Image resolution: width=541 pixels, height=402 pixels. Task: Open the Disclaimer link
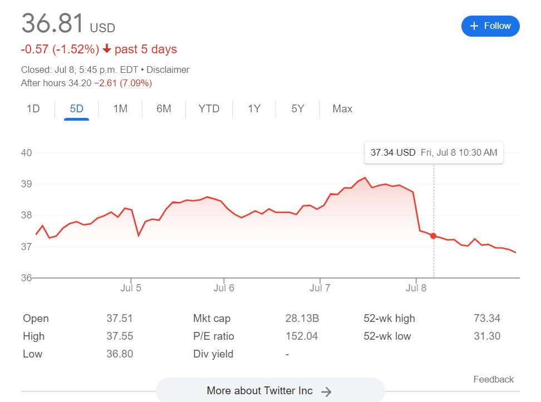tap(168, 70)
